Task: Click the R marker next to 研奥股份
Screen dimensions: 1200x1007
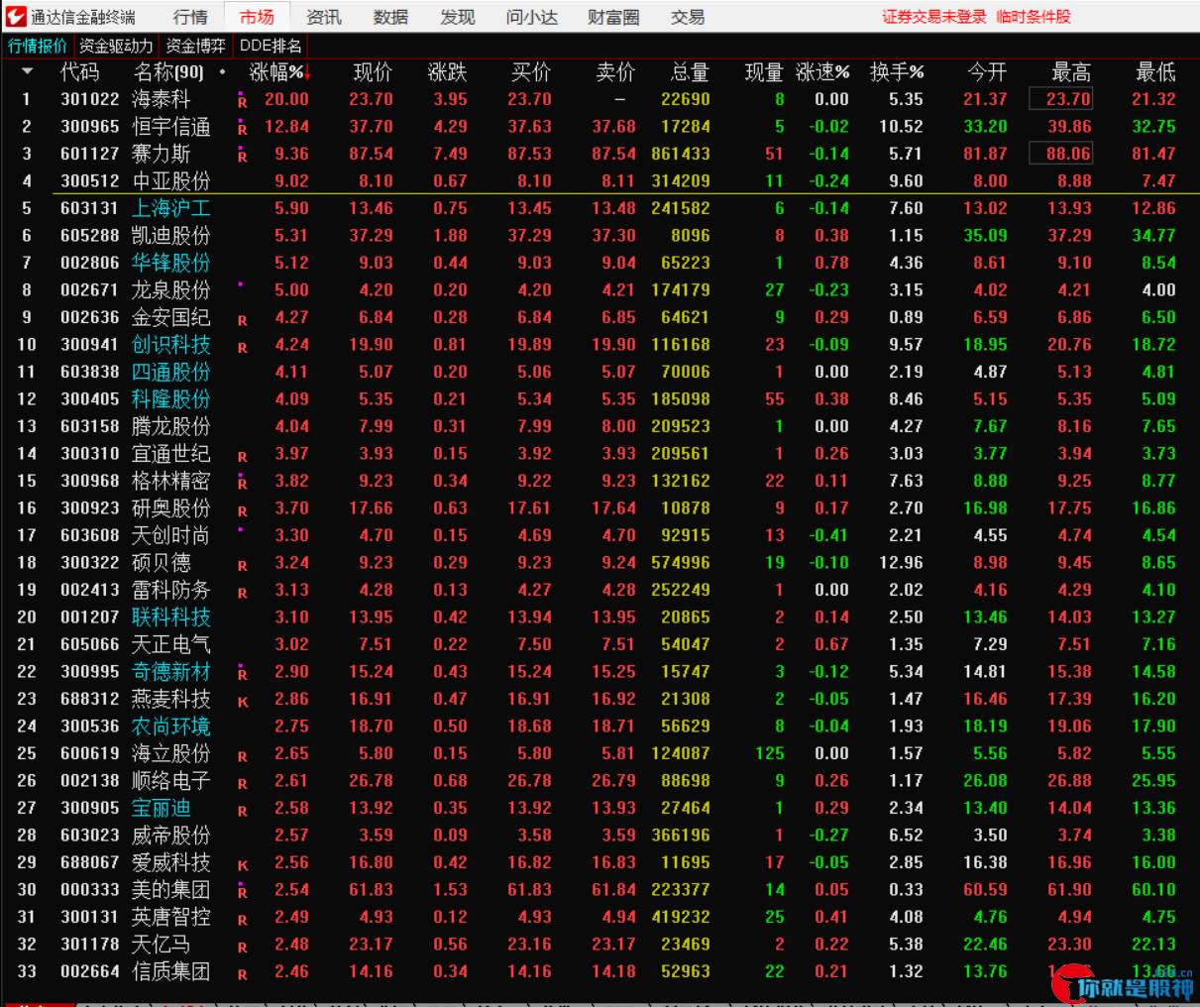Action: pyautogui.click(x=243, y=510)
